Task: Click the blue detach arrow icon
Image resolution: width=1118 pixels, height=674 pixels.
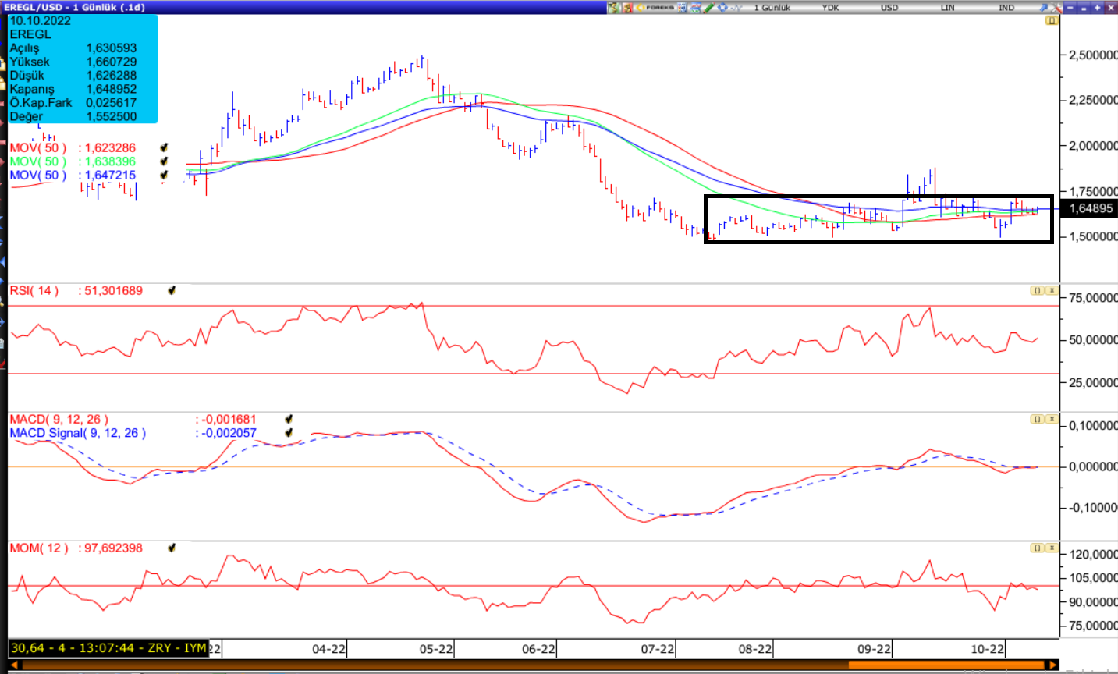Action: [x=1044, y=7]
